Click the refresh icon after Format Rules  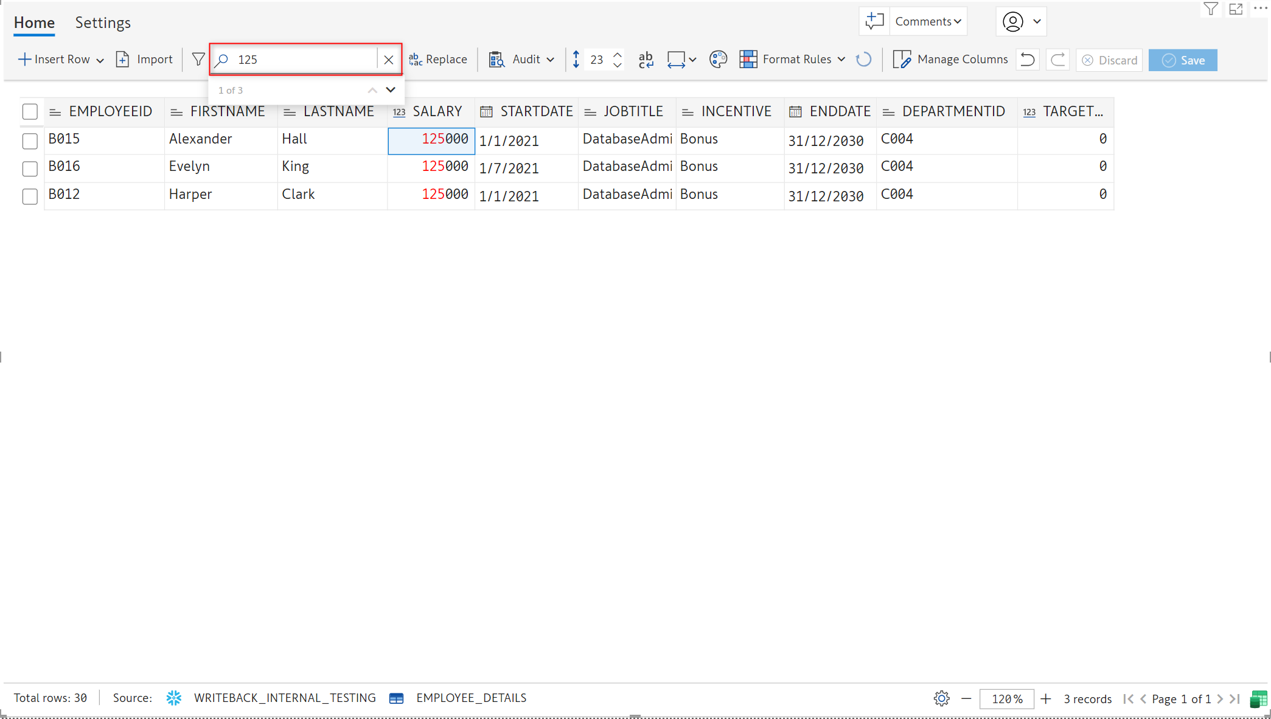[863, 60]
